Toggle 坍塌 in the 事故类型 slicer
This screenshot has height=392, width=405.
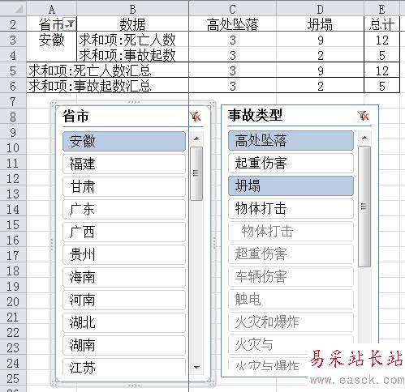point(291,185)
